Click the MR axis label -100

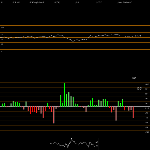click(x=147, y=132)
